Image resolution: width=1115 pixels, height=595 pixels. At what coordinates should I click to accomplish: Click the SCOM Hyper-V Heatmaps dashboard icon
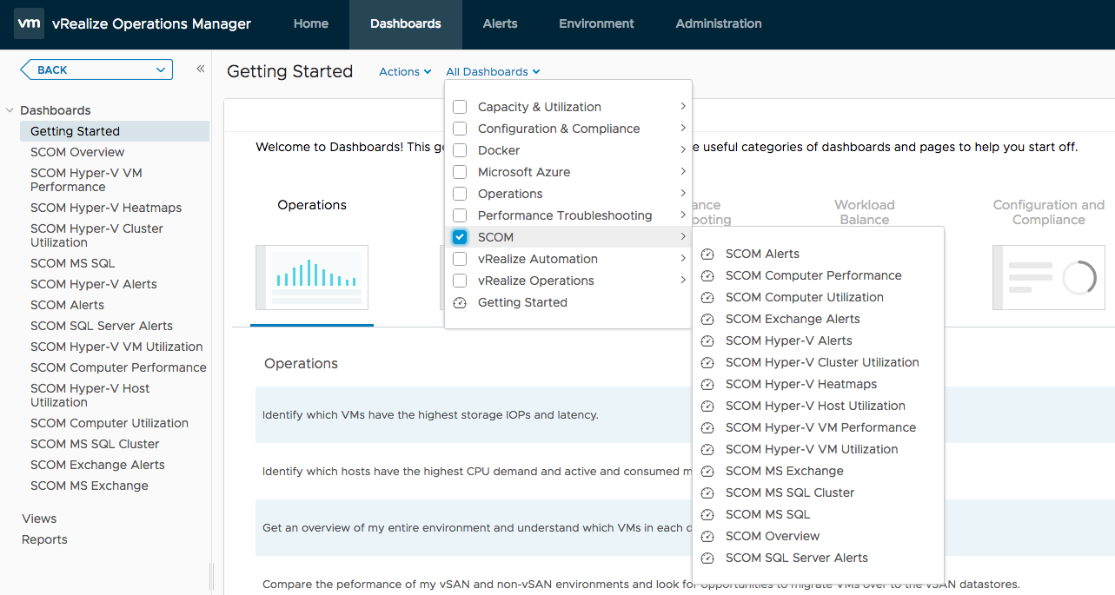(707, 385)
